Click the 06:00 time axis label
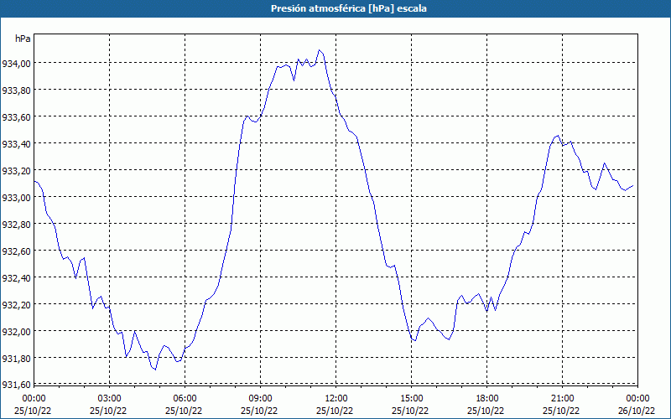This screenshot has width=671, height=419. click(x=185, y=399)
